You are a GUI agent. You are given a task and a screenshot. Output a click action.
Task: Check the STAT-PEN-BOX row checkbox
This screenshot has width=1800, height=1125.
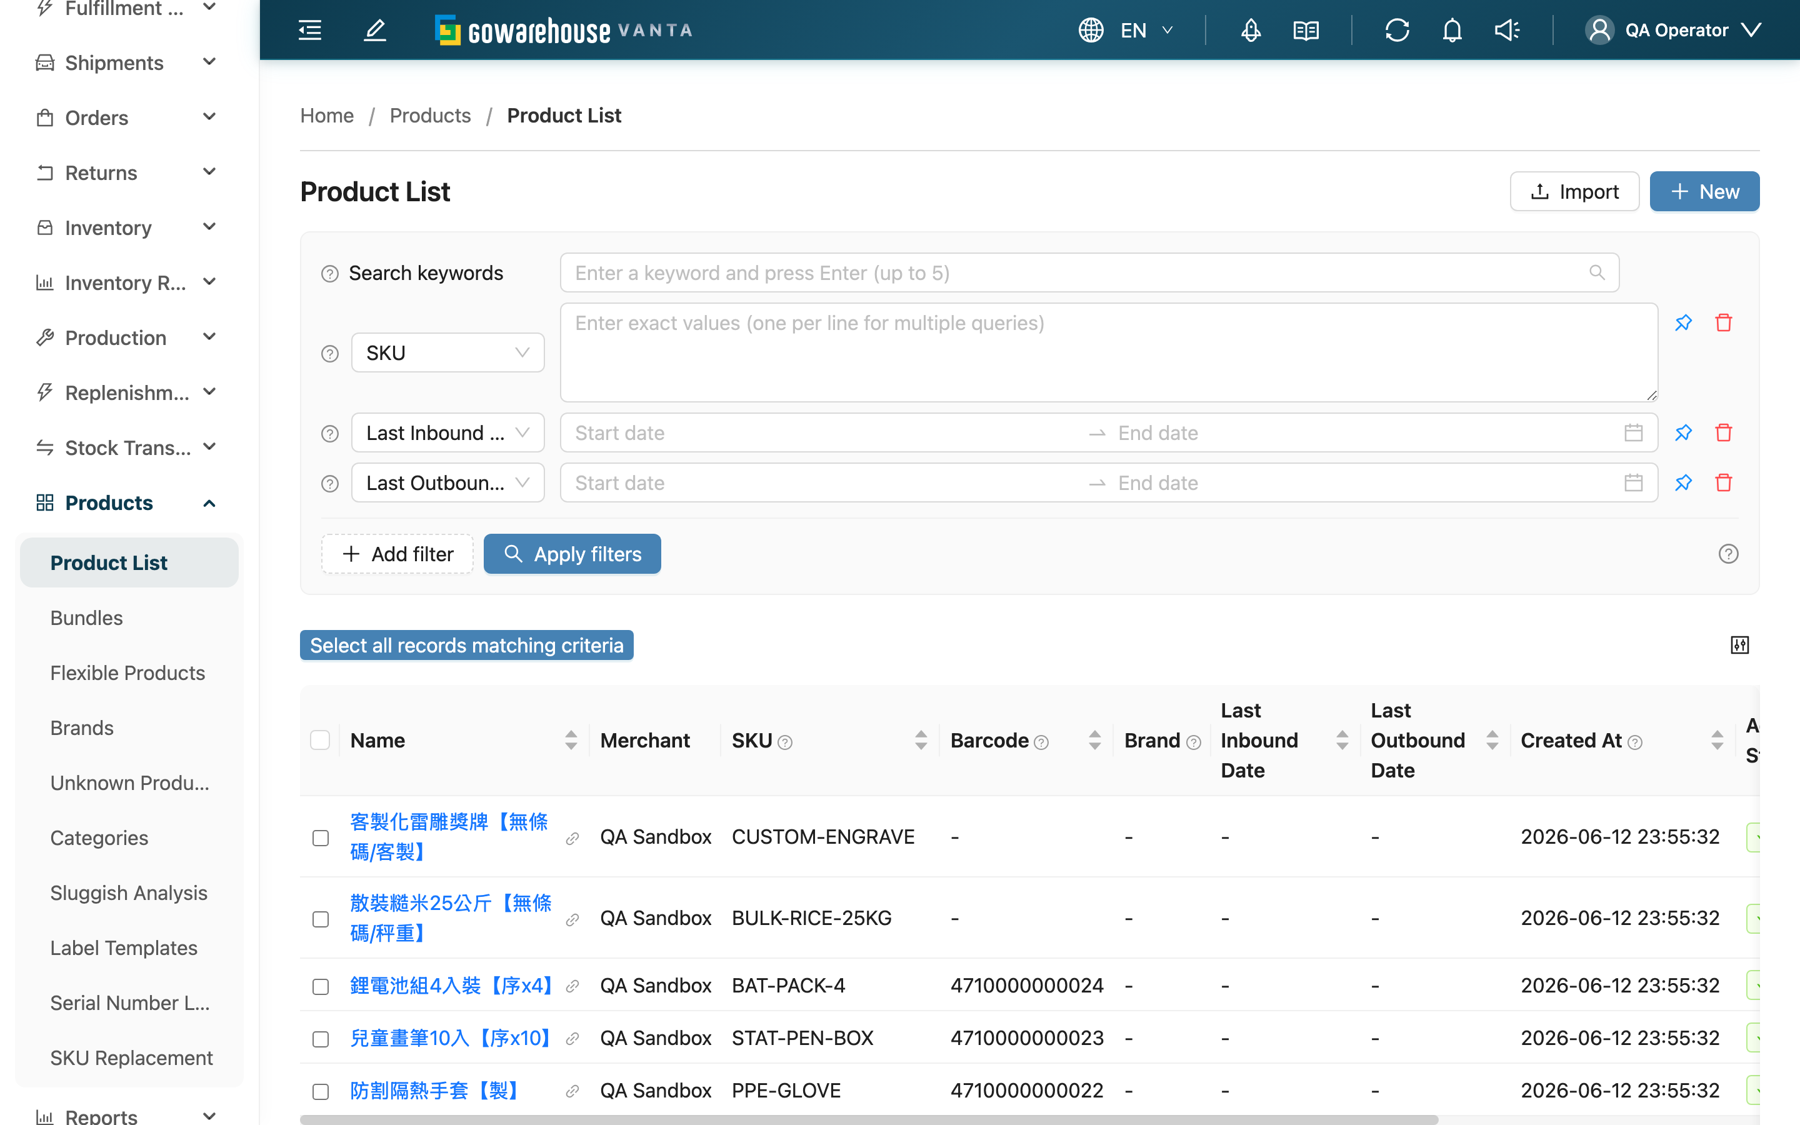pos(321,1039)
